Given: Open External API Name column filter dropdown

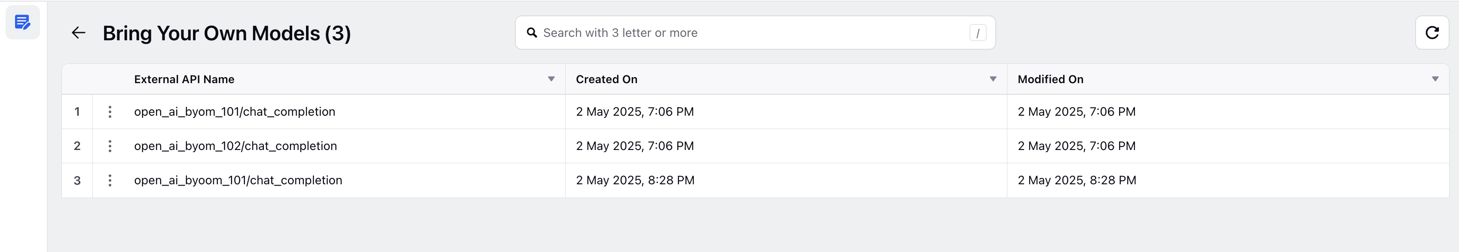Looking at the screenshot, I should coord(551,79).
